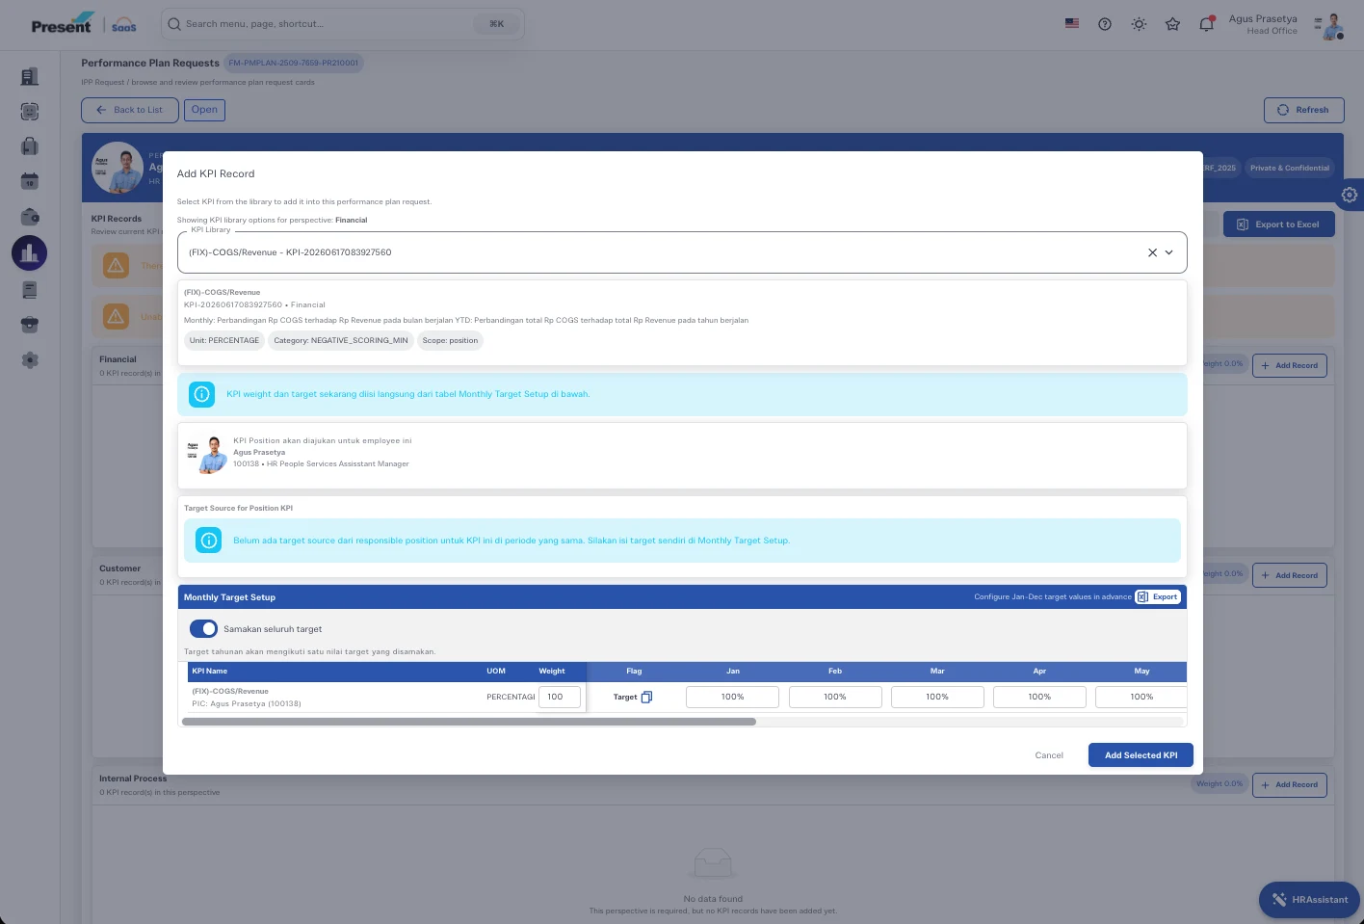Click the help question mark icon
The height and width of the screenshot is (924, 1364).
1105,24
